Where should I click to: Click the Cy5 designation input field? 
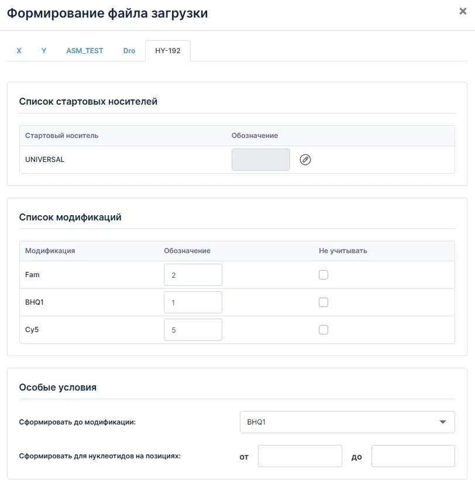coord(193,330)
